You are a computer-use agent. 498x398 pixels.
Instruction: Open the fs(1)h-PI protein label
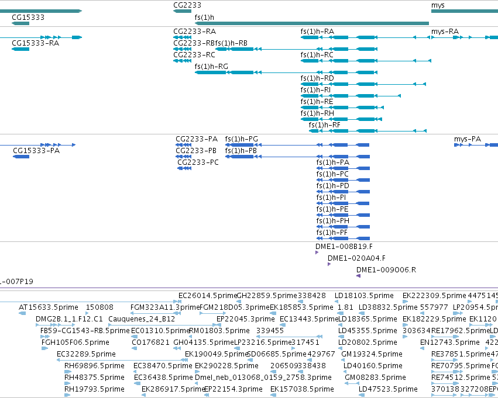point(331,198)
